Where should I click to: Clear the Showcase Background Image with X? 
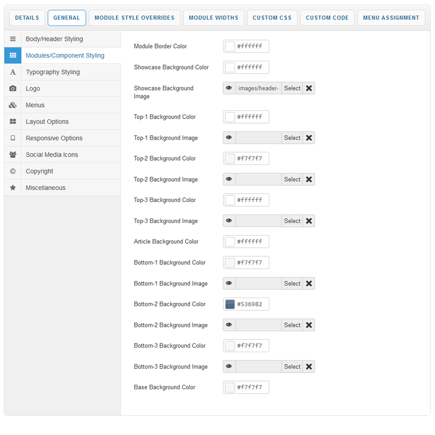(x=309, y=88)
